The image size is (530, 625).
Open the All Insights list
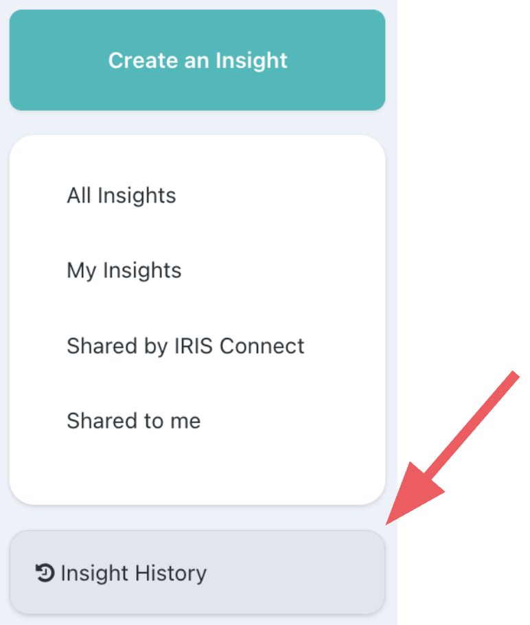coord(122,196)
